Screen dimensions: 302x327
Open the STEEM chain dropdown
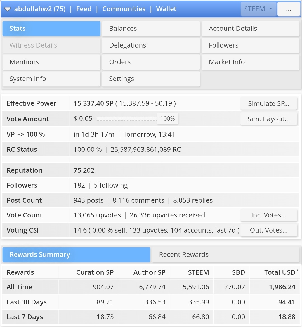click(x=258, y=9)
